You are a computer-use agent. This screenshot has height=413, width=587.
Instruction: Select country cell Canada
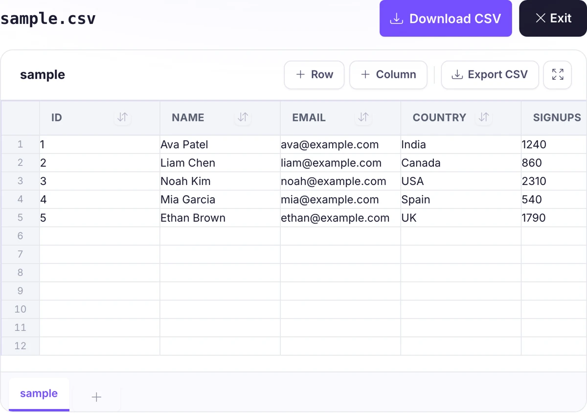(x=461, y=163)
